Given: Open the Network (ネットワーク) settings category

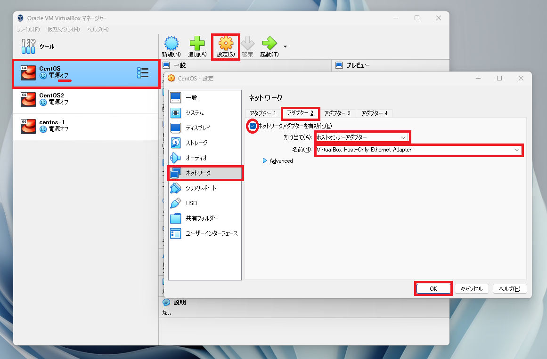Looking at the screenshot, I should 205,173.
